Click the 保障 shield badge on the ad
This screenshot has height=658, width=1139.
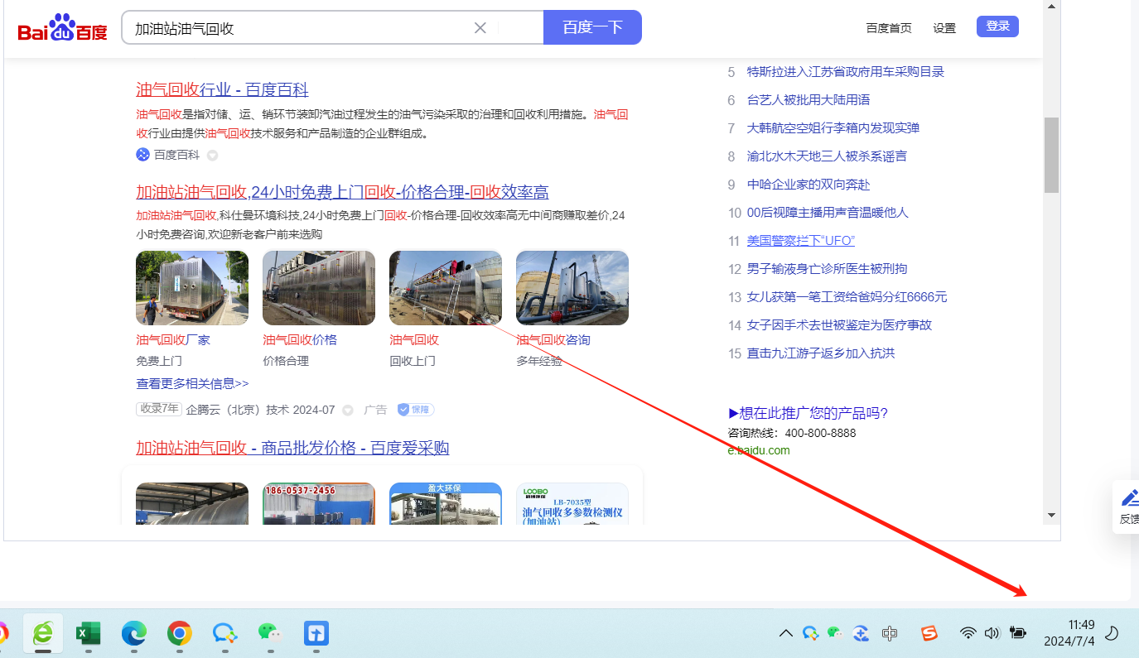415,410
